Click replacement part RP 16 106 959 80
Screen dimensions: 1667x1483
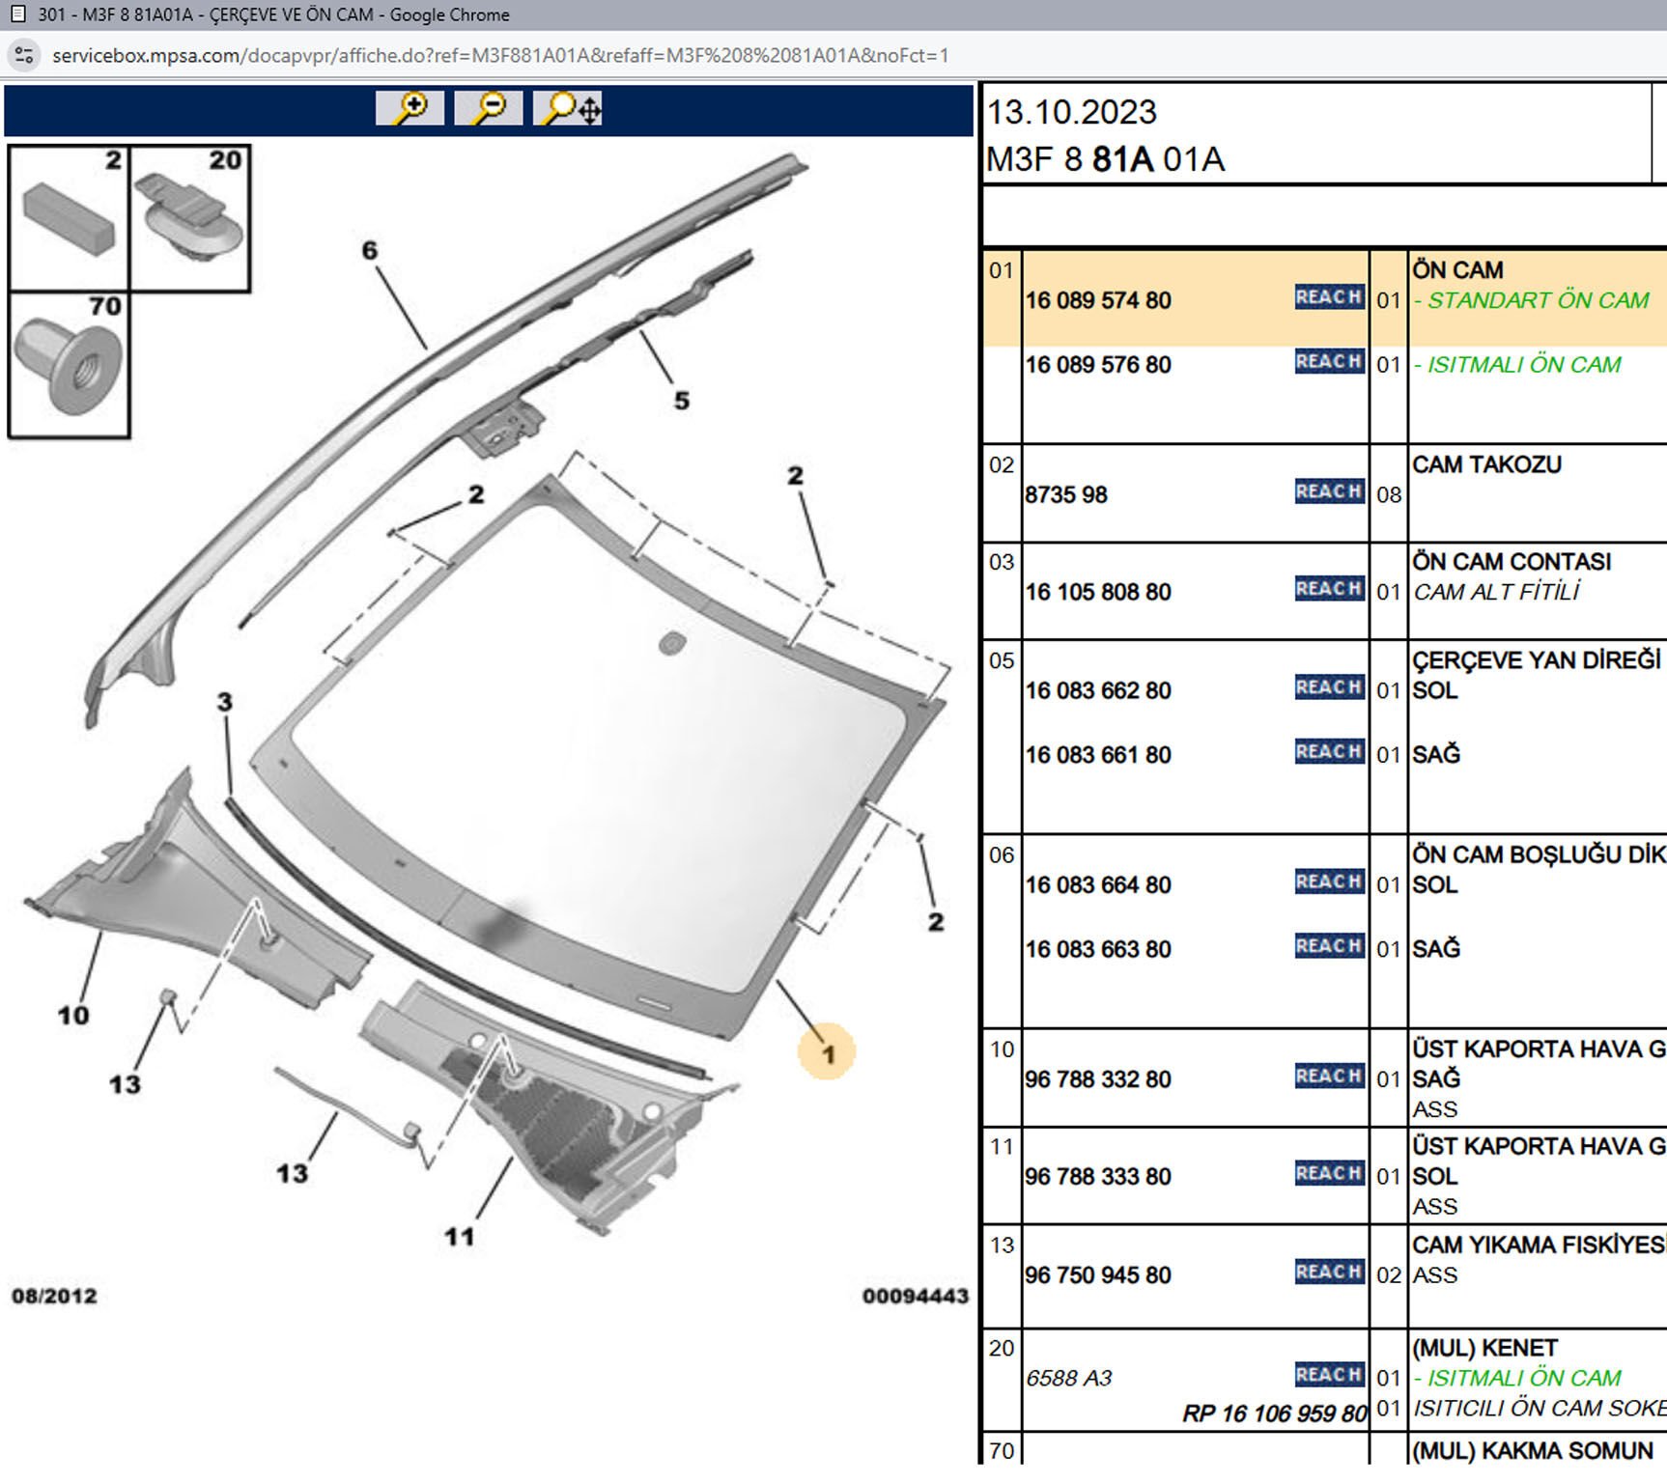[x=1274, y=1413]
